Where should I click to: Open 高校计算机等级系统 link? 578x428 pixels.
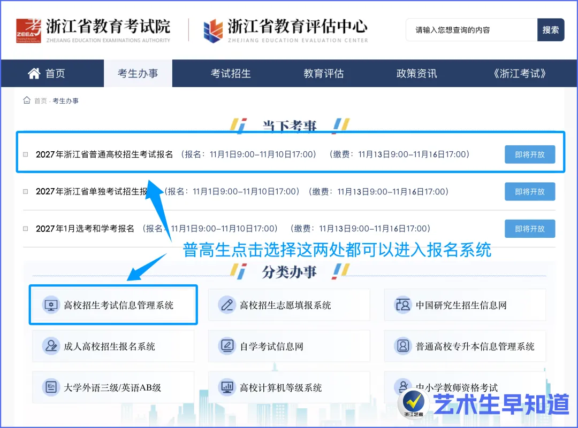289,387
